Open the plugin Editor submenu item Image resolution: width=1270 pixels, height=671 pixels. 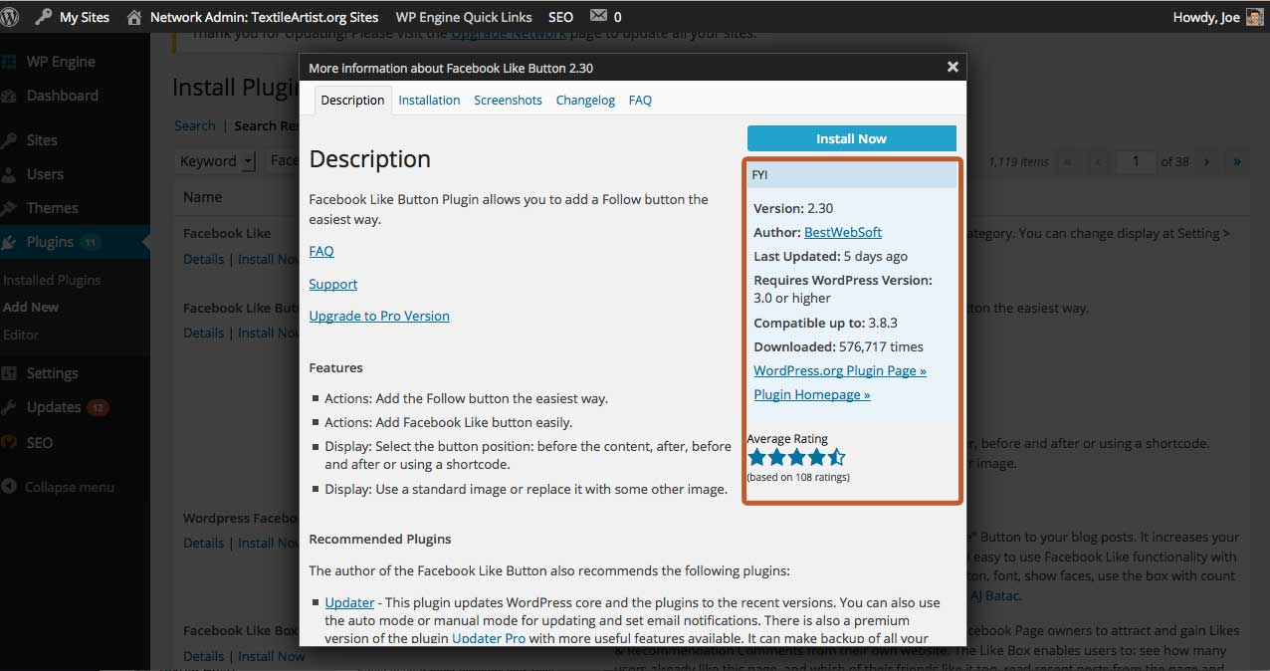[x=21, y=335]
